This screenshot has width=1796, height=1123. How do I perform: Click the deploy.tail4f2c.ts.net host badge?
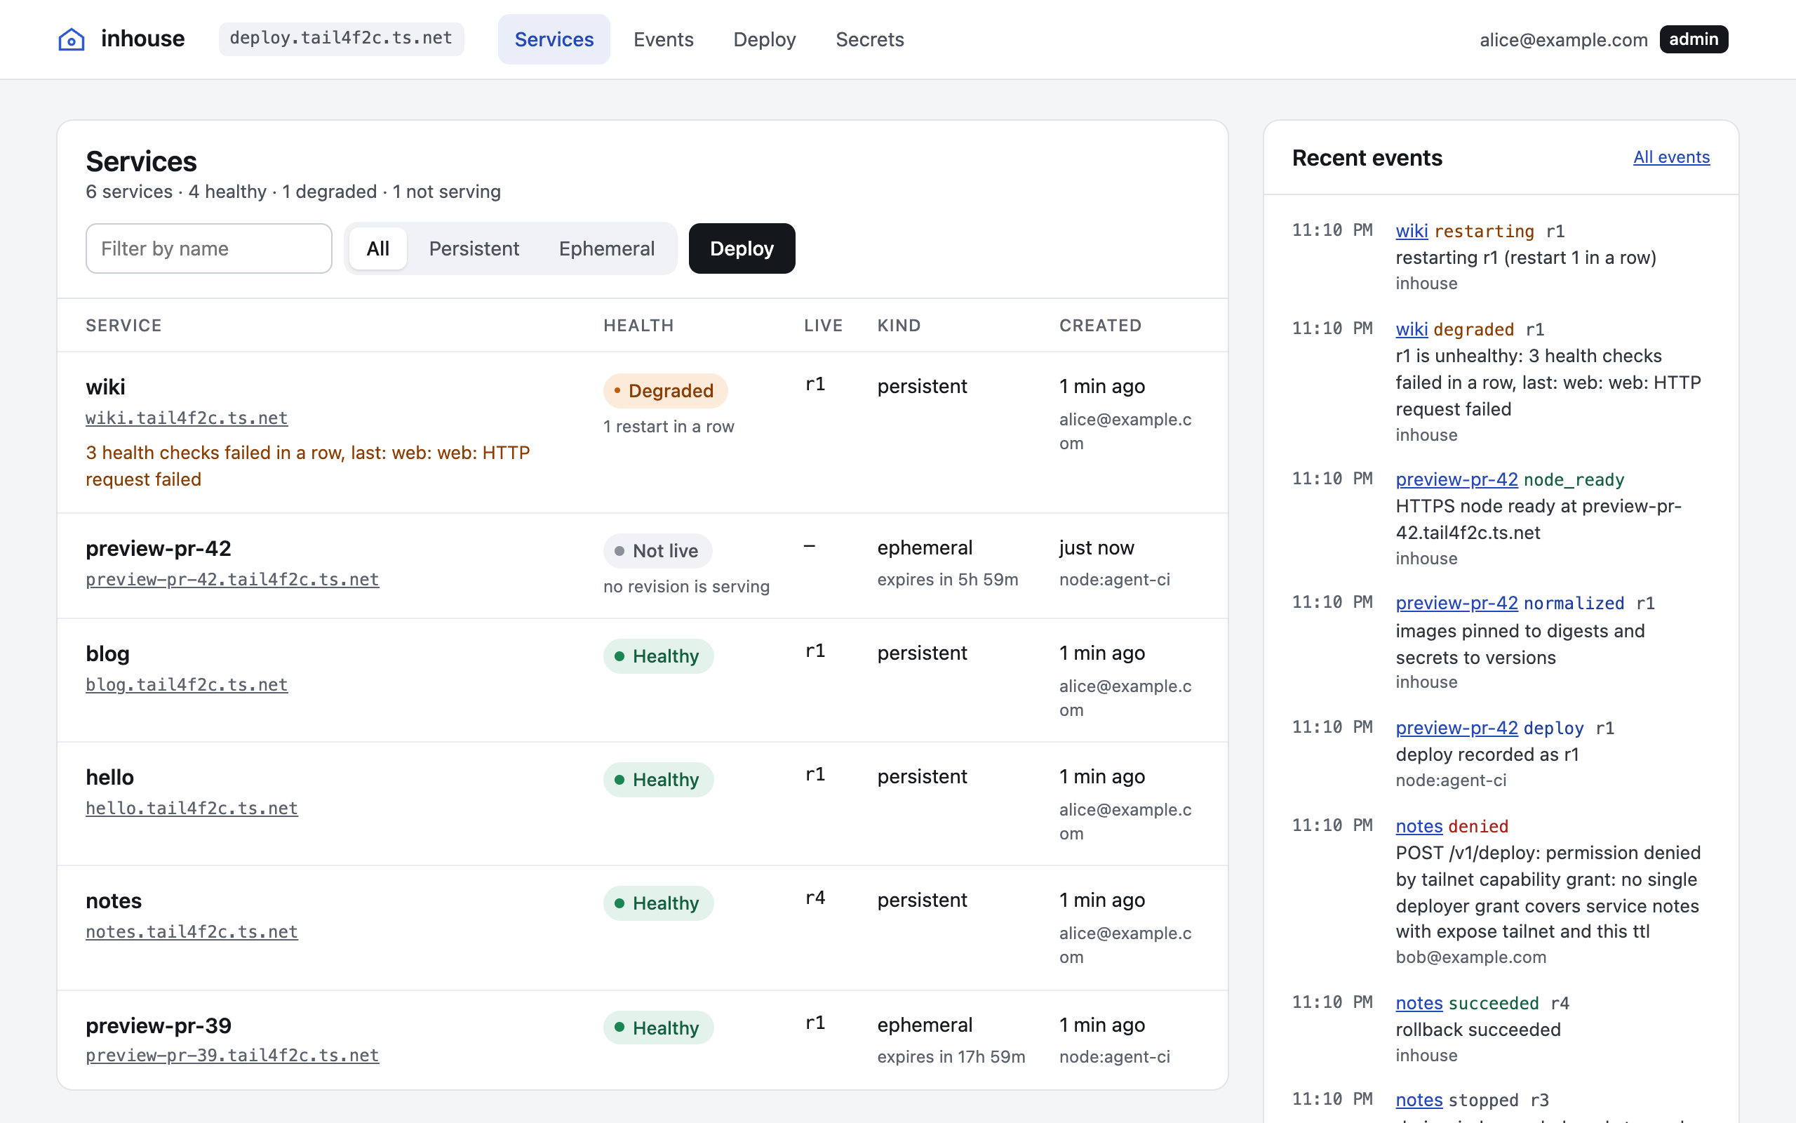tap(341, 39)
